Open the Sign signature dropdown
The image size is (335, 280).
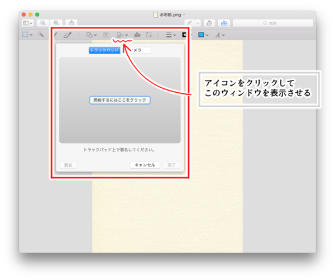[122, 35]
